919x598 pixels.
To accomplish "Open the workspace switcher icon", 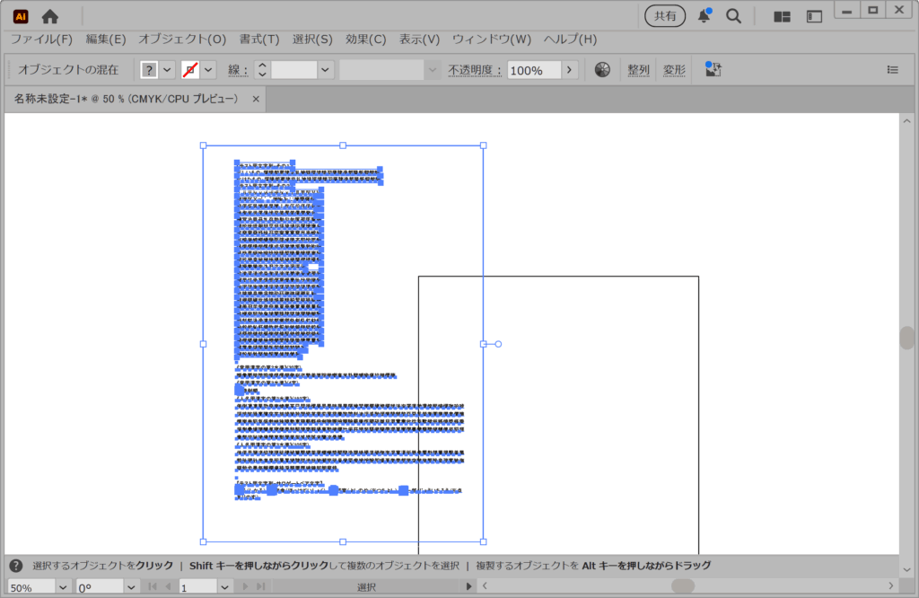I will (814, 16).
